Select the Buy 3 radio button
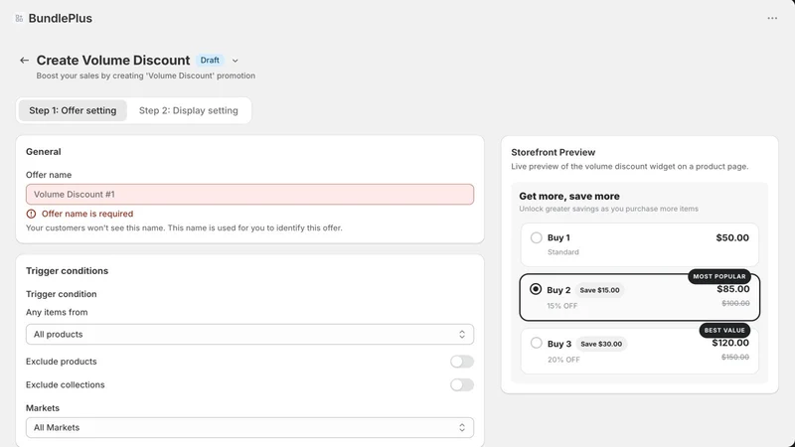This screenshot has height=447, width=795. point(536,343)
